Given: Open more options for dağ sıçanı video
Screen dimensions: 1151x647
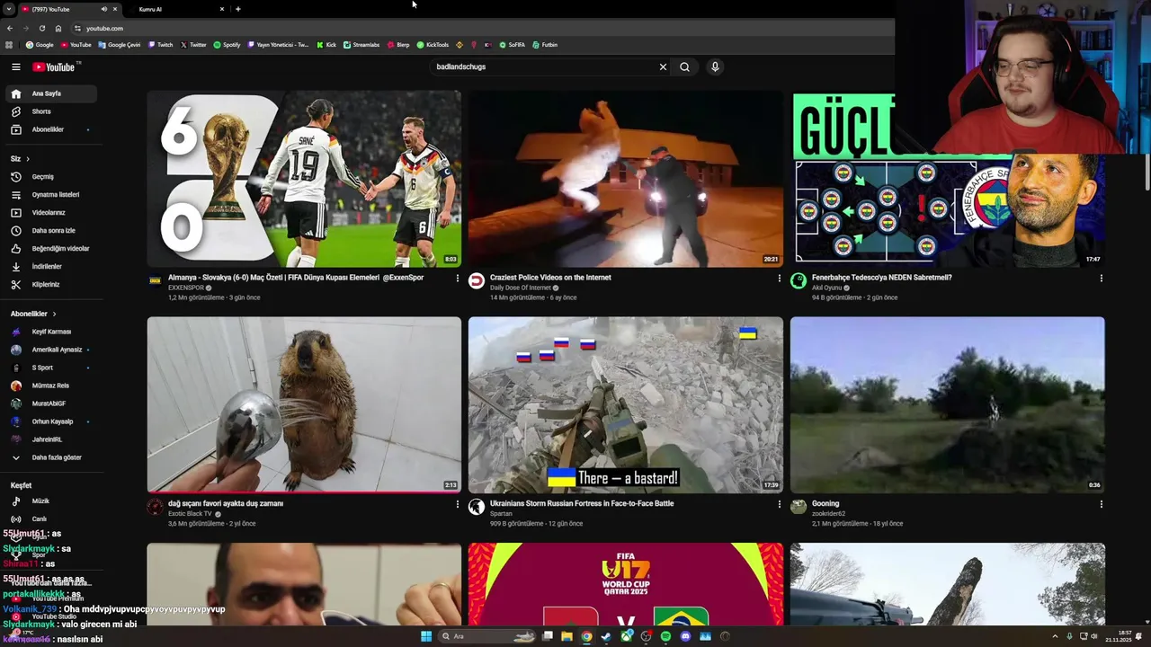Looking at the screenshot, I should click(457, 505).
